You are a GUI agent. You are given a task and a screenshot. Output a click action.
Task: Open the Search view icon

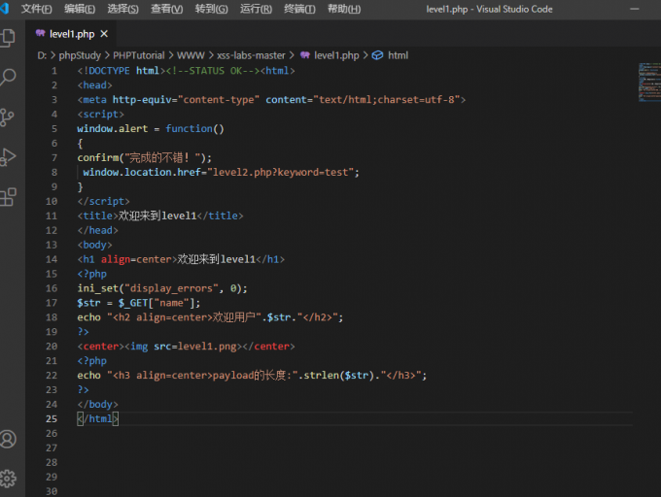click(x=9, y=78)
